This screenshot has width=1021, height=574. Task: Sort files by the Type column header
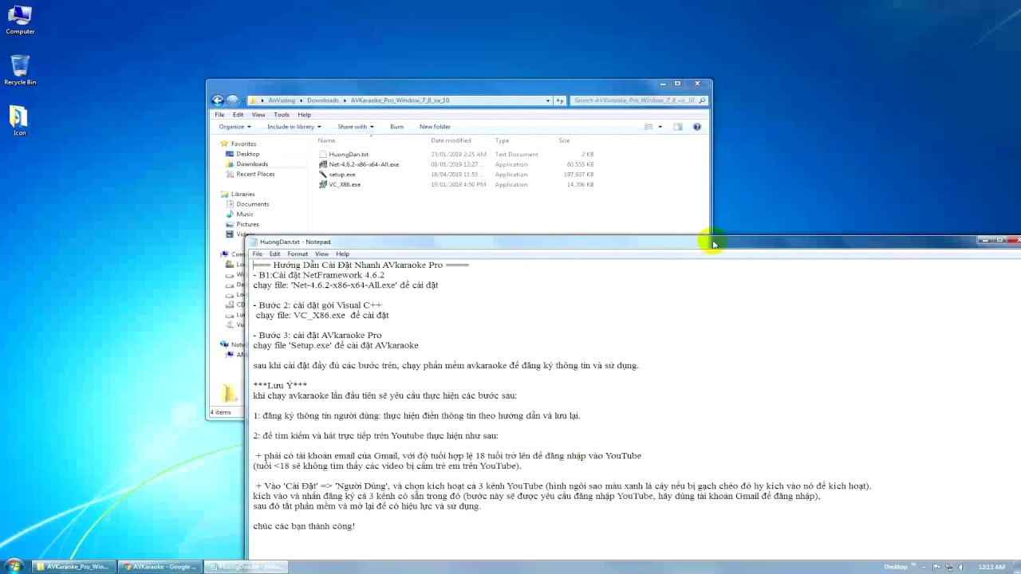[x=502, y=140]
